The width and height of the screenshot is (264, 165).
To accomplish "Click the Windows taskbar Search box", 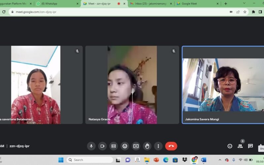I will tap(89, 160).
